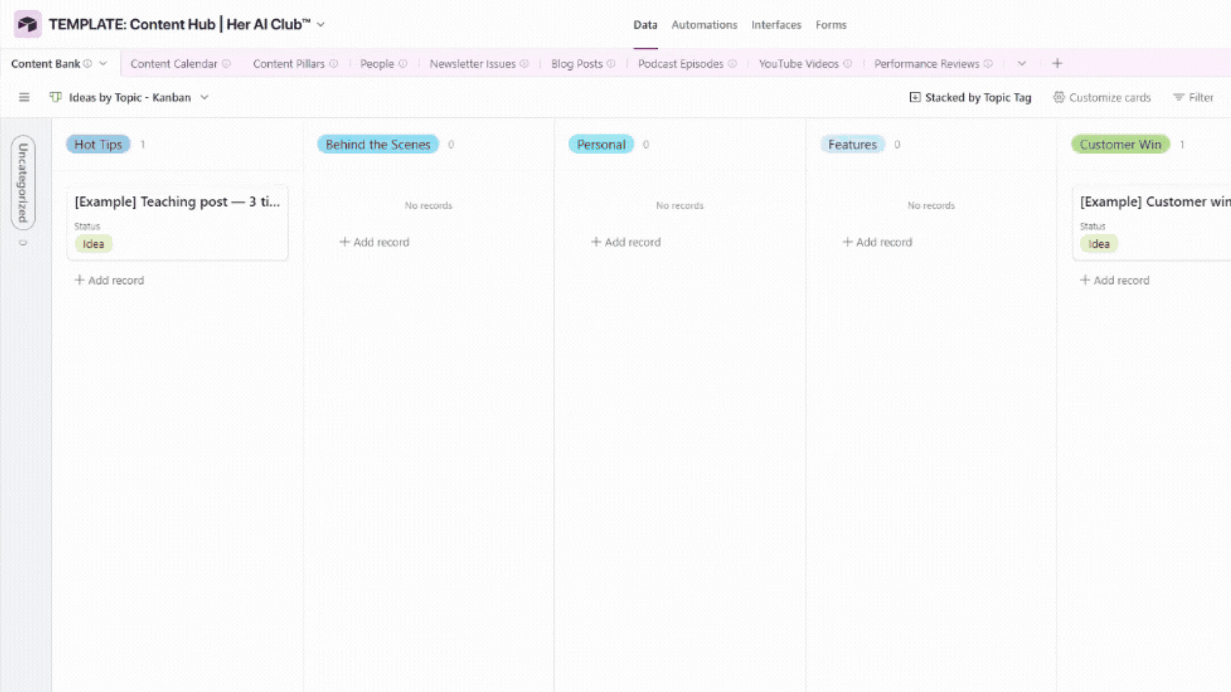Open the Automations tab
Screen dimensions: 1231x692
point(704,25)
